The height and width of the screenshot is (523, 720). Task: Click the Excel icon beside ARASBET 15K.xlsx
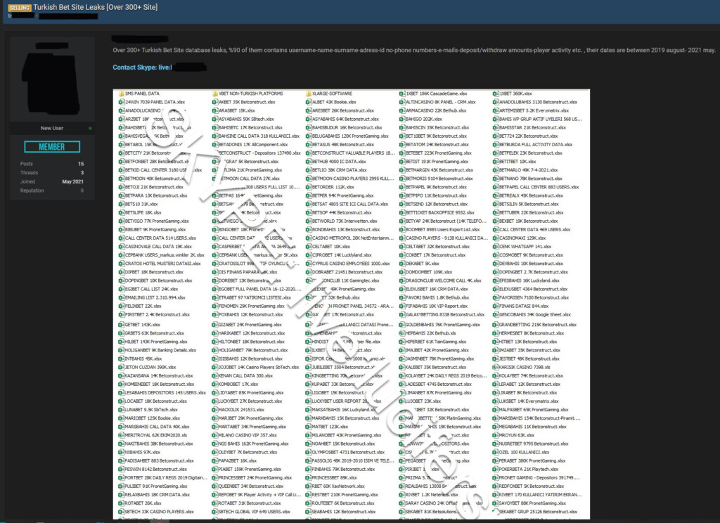(215, 110)
